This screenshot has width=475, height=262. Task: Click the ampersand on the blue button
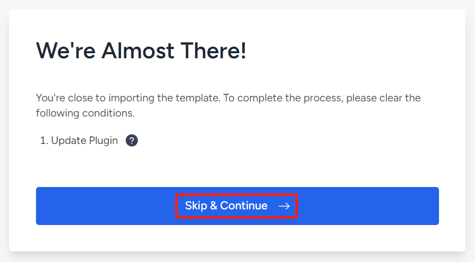coord(213,206)
